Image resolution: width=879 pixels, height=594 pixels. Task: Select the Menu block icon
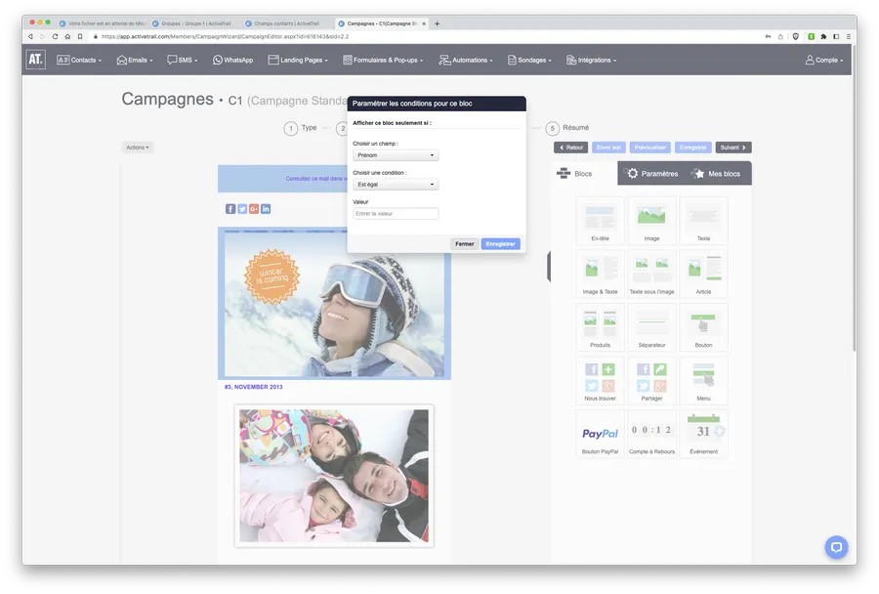click(703, 381)
